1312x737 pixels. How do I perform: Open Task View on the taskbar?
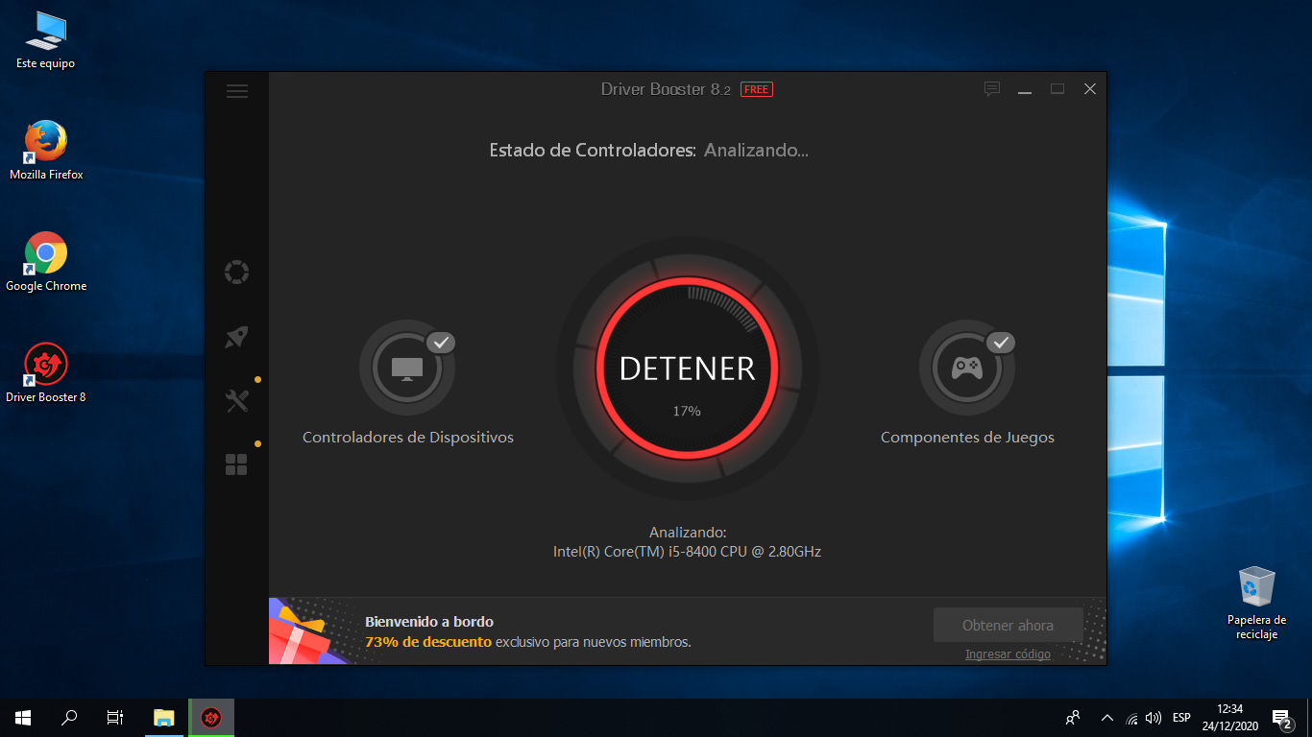pyautogui.click(x=115, y=718)
